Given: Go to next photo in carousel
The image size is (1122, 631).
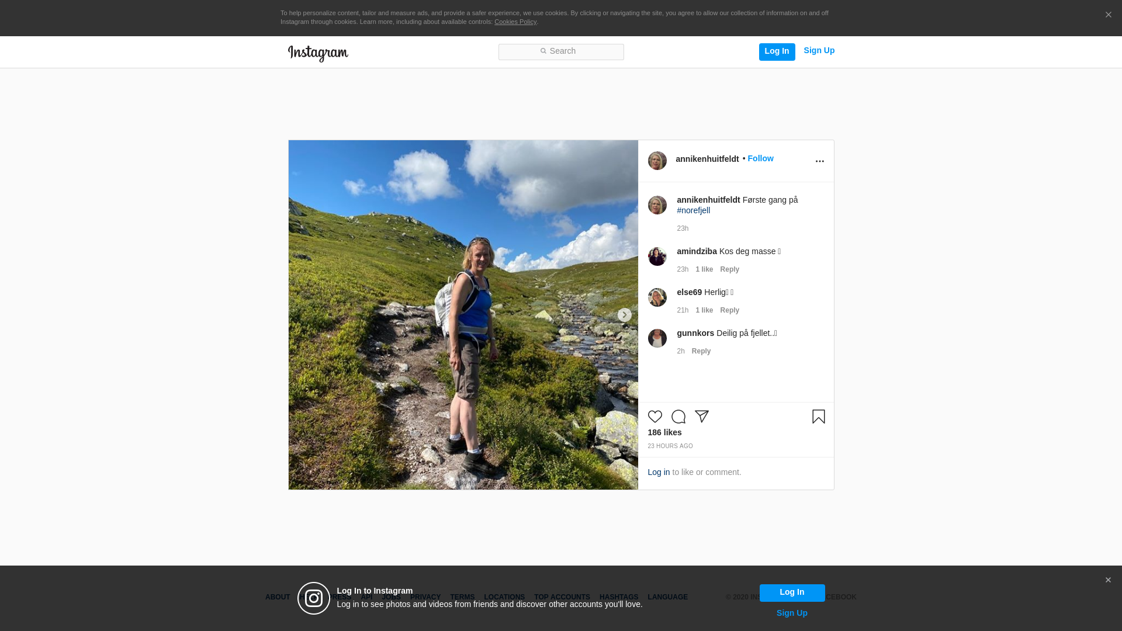Looking at the screenshot, I should (624, 315).
